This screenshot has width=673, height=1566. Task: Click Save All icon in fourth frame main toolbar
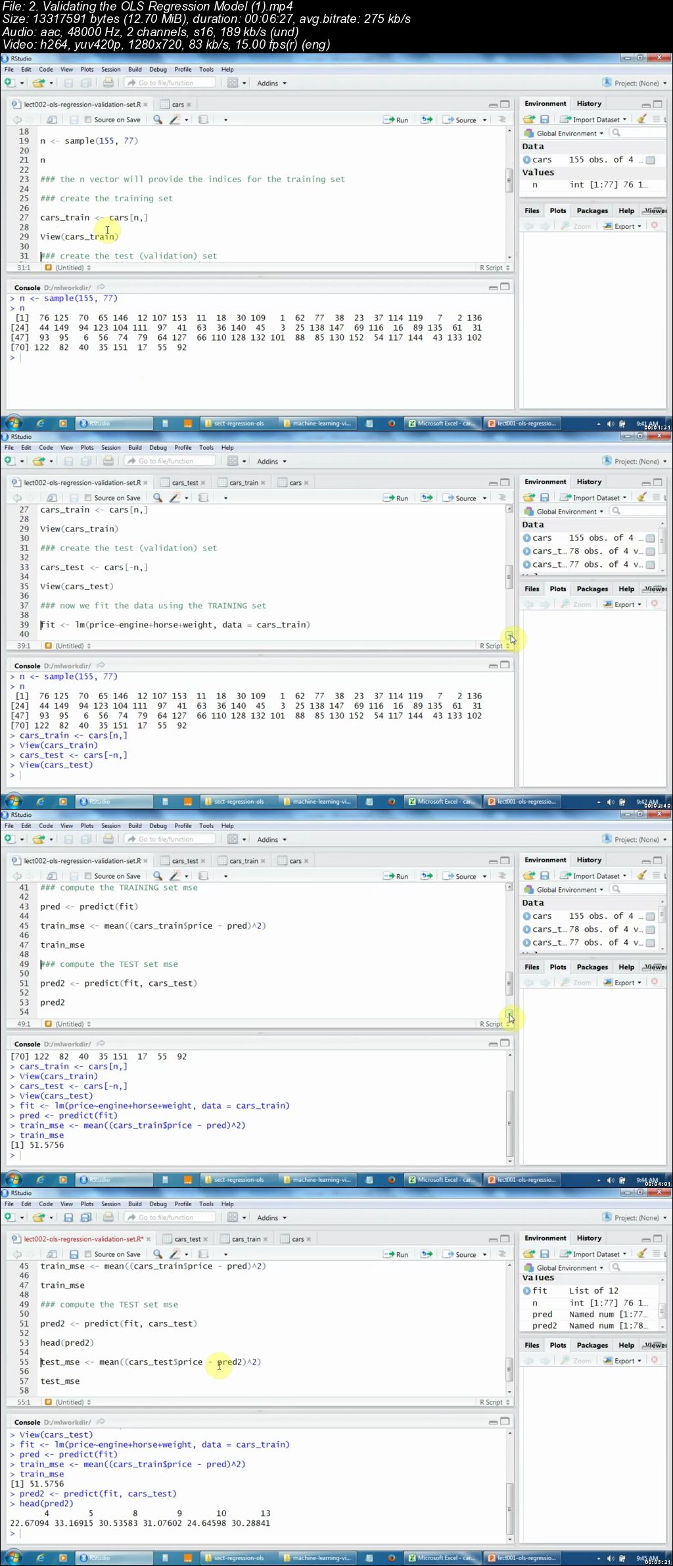pos(86,1217)
